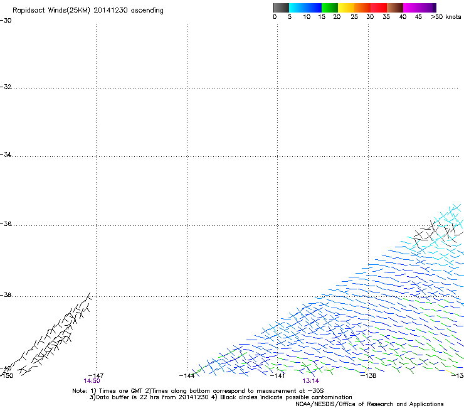
Task: Click the latitude label -30
Action: (x=6, y=21)
